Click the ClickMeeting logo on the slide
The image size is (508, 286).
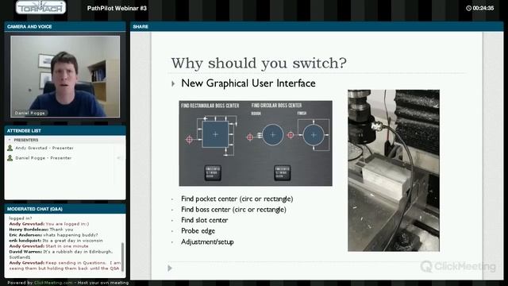[x=458, y=267]
